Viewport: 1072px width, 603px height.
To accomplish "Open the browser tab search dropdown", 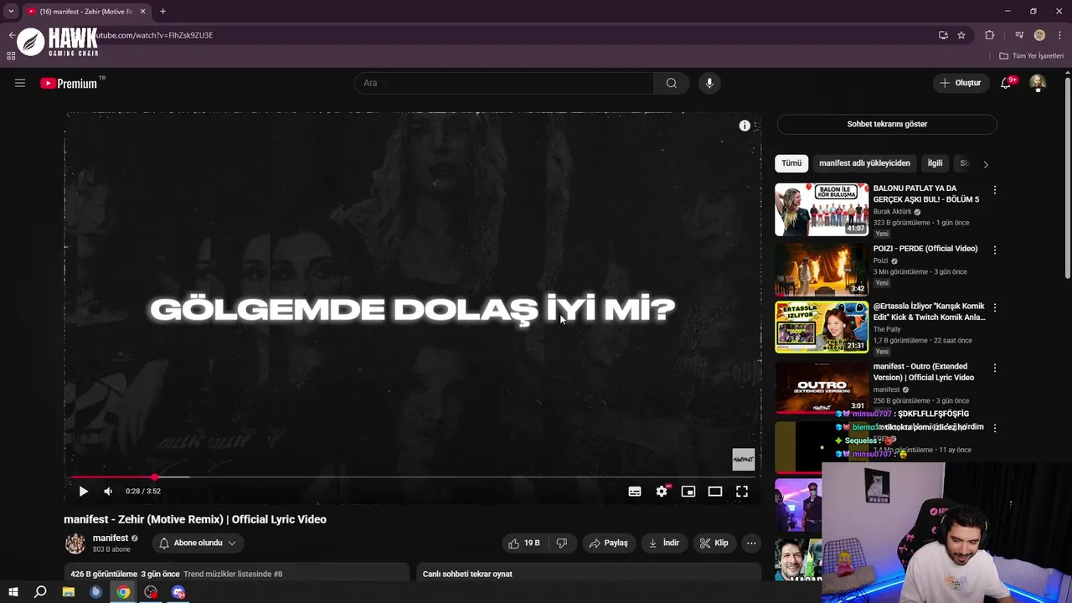I will [11, 12].
